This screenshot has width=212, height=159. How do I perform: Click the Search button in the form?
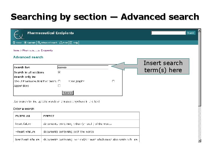68,93
